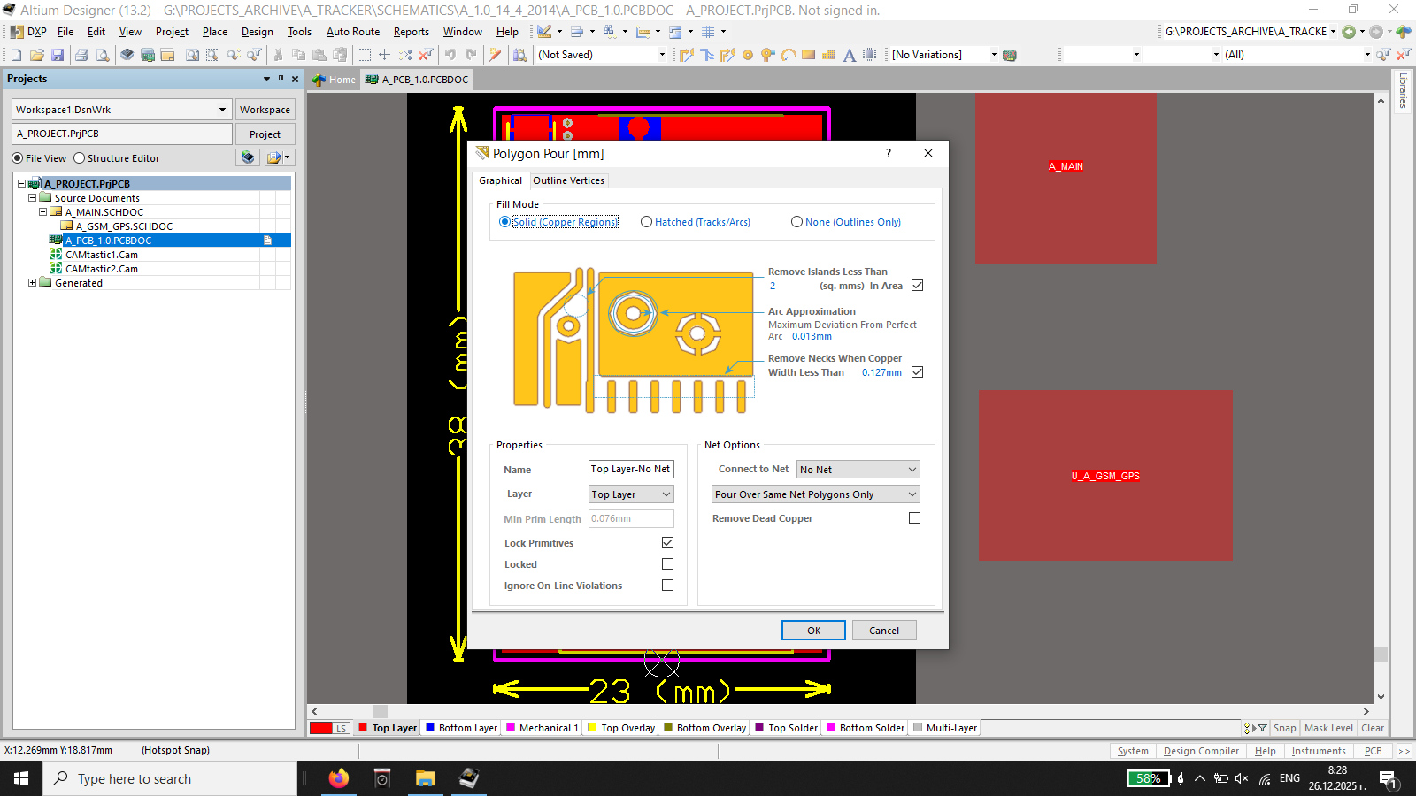This screenshot has height=796, width=1416.
Task: Click the Place Fill rectangle icon
Action: [808, 55]
